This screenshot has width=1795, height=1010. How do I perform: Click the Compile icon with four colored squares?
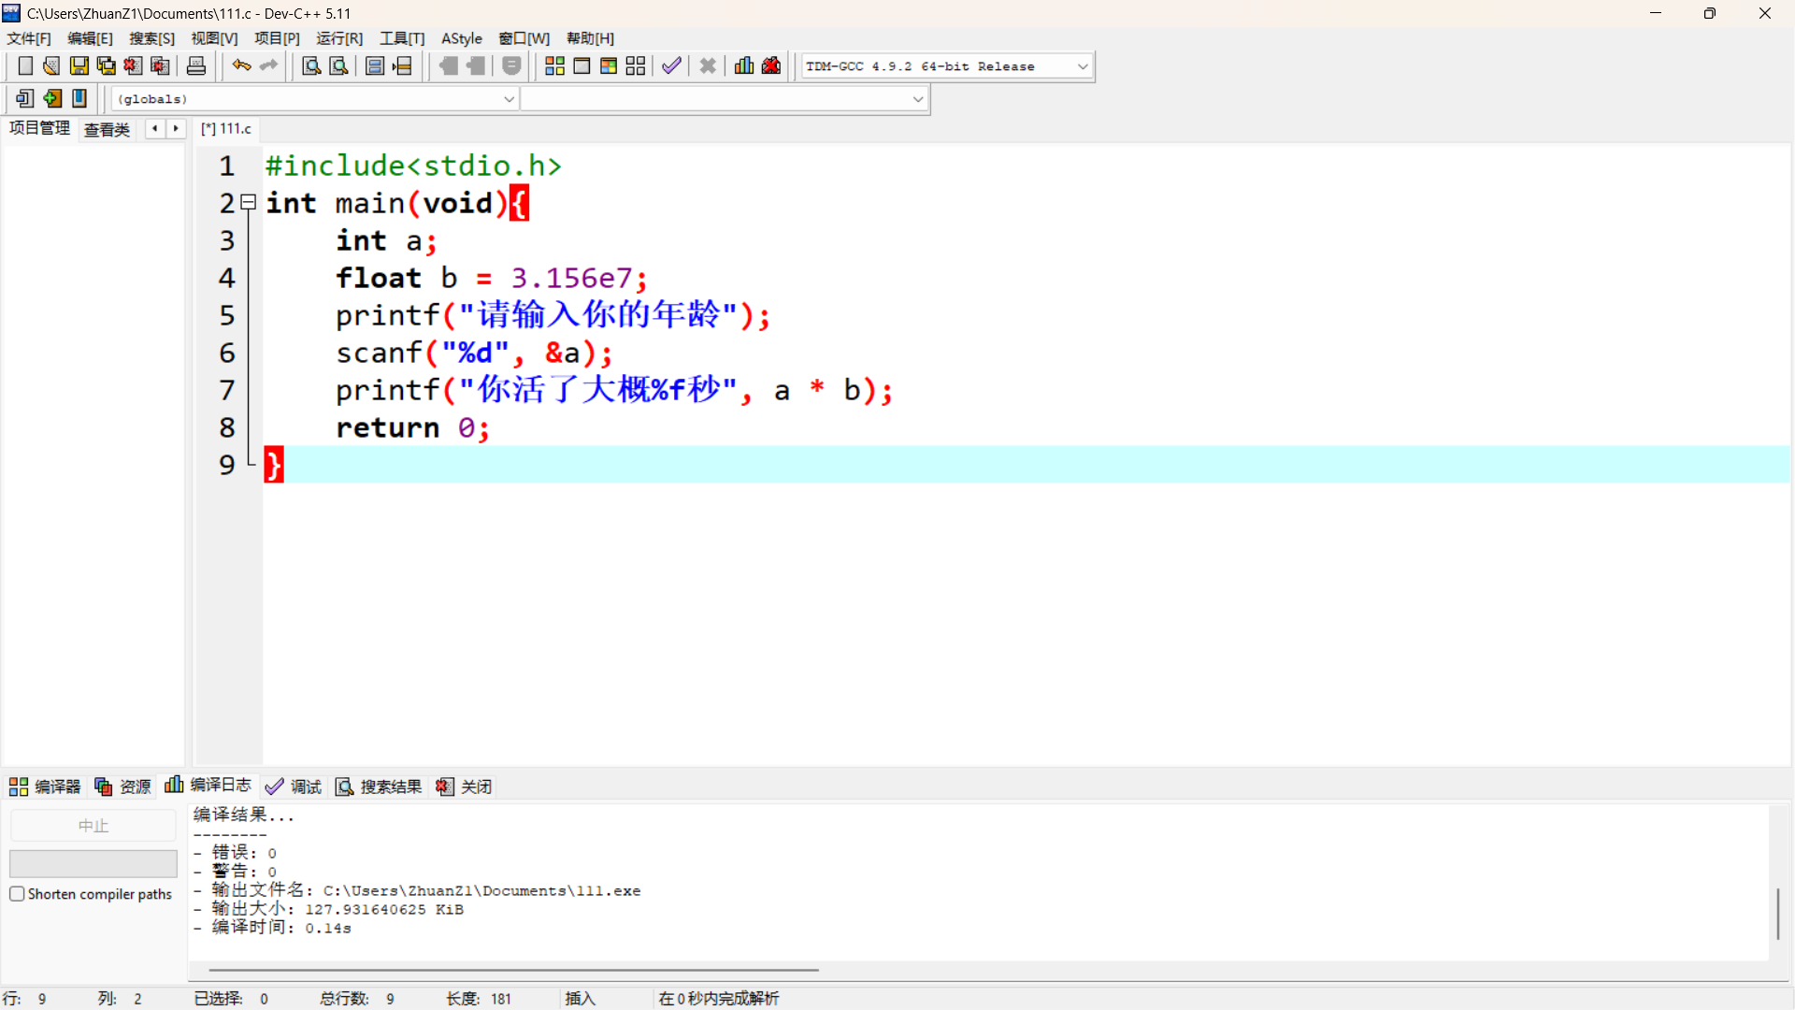click(x=554, y=65)
